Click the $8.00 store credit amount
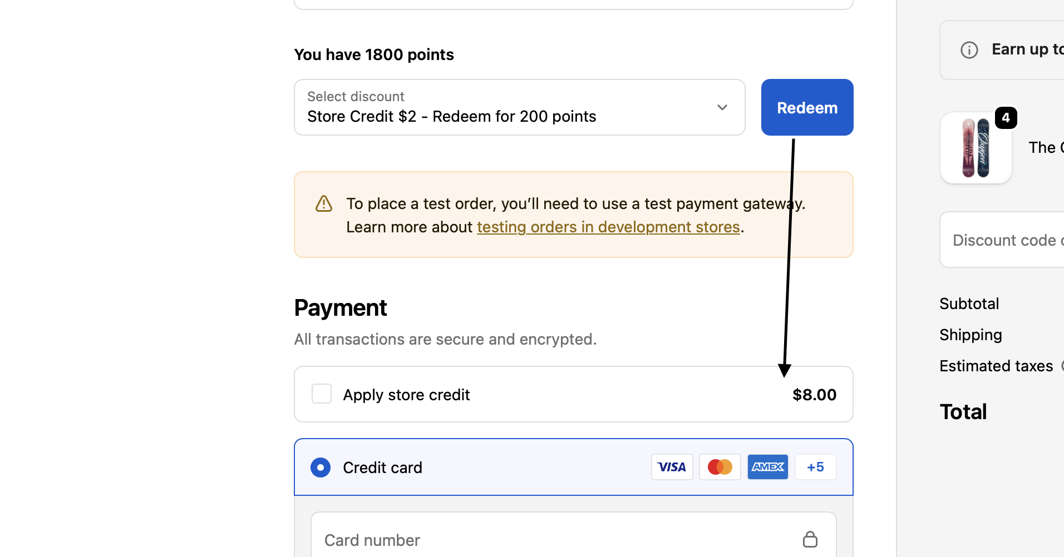 (814, 395)
